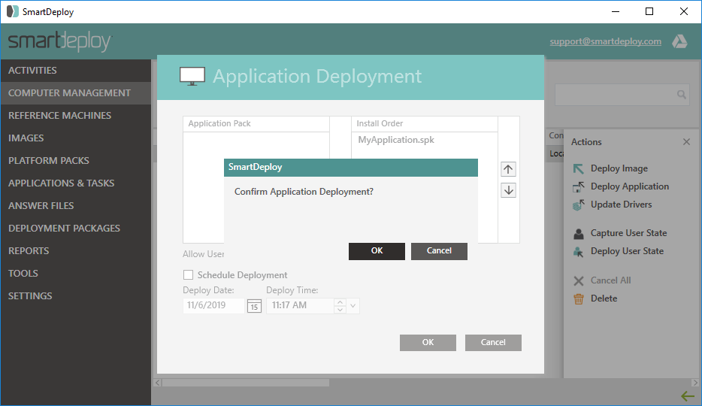Viewport: 702px width, 406px height.
Task: Choose Update Drivers action
Action: [x=621, y=205]
